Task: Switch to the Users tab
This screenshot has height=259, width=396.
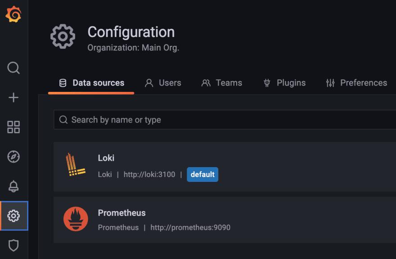Action: 163,83
